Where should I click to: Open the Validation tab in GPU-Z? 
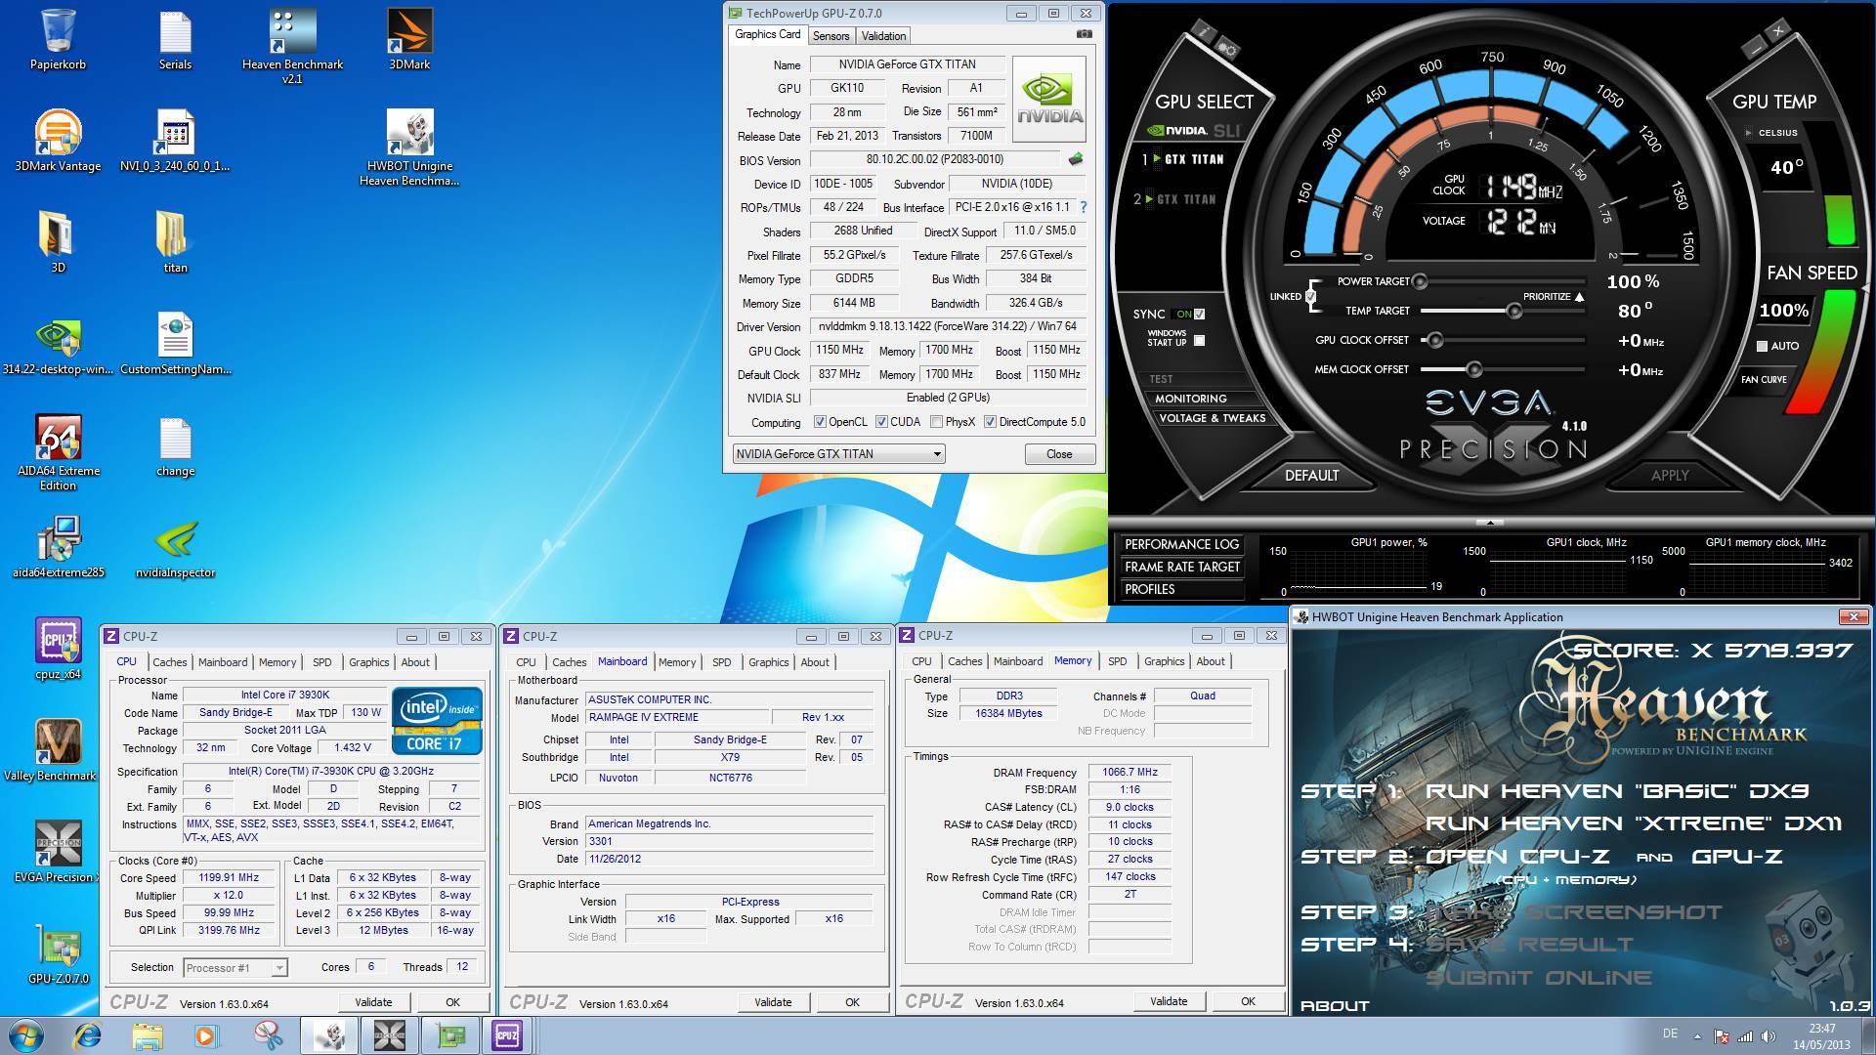883,36
